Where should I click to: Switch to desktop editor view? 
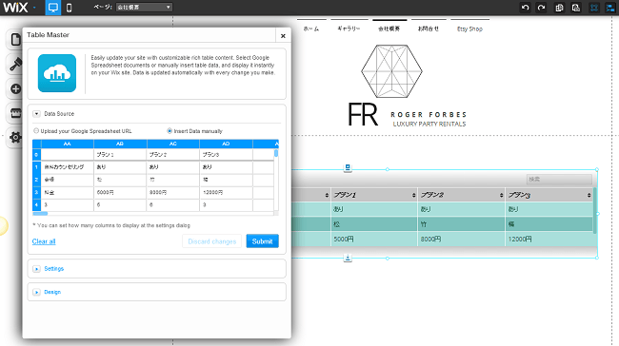(x=53, y=8)
